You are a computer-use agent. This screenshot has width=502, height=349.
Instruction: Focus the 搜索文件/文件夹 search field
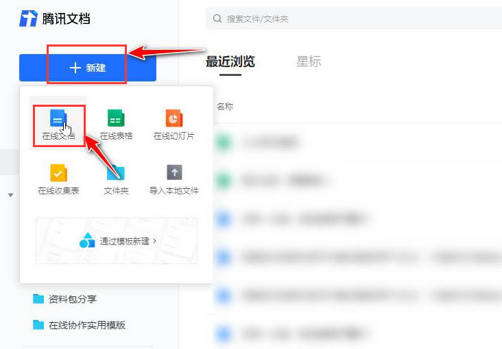tap(354, 18)
